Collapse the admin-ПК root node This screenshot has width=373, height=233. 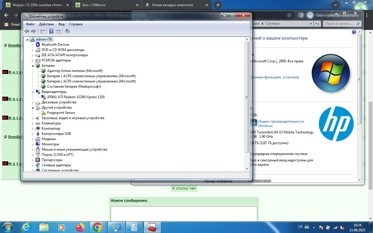[27, 39]
